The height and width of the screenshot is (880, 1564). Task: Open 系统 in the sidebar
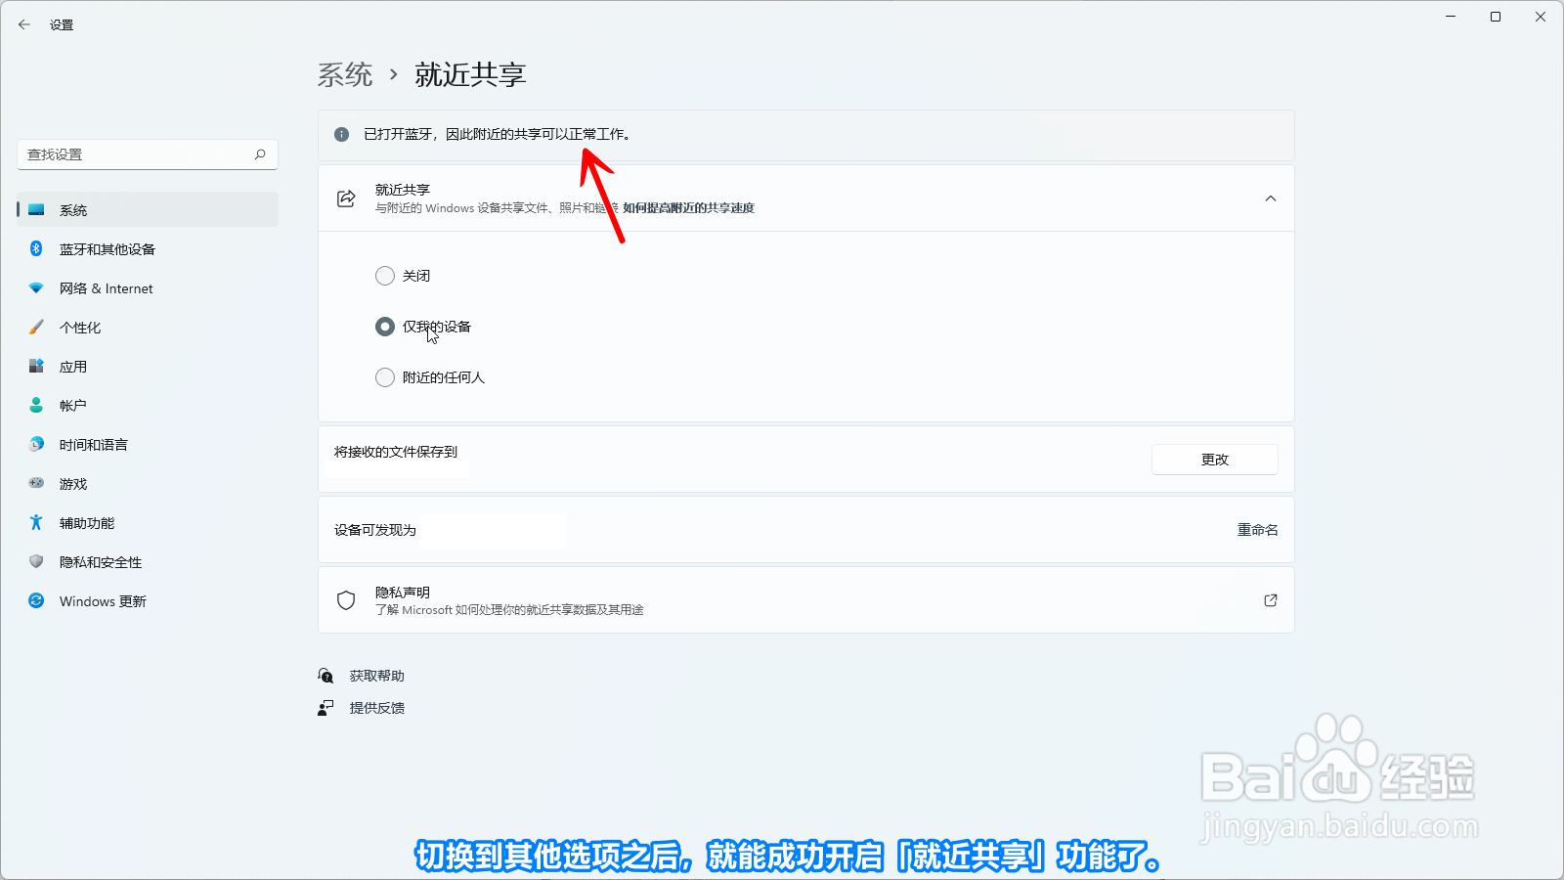148,209
